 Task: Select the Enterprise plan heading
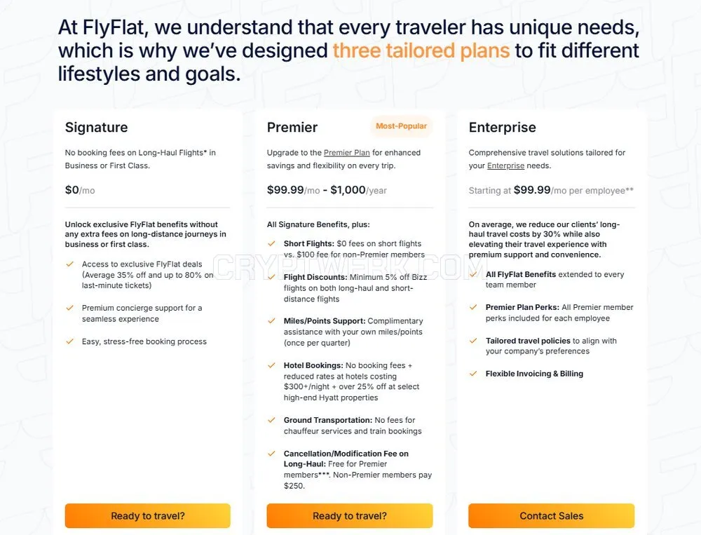[502, 128]
